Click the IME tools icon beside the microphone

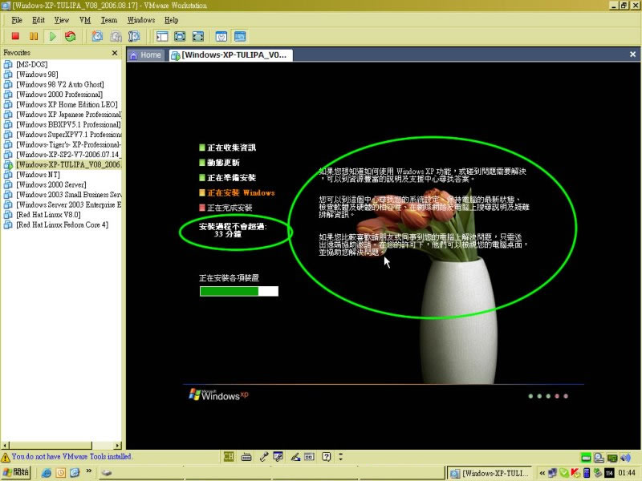click(278, 456)
